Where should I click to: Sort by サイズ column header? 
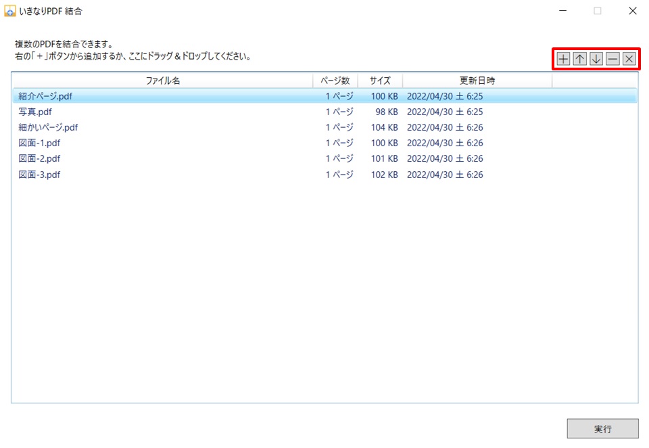pos(380,81)
